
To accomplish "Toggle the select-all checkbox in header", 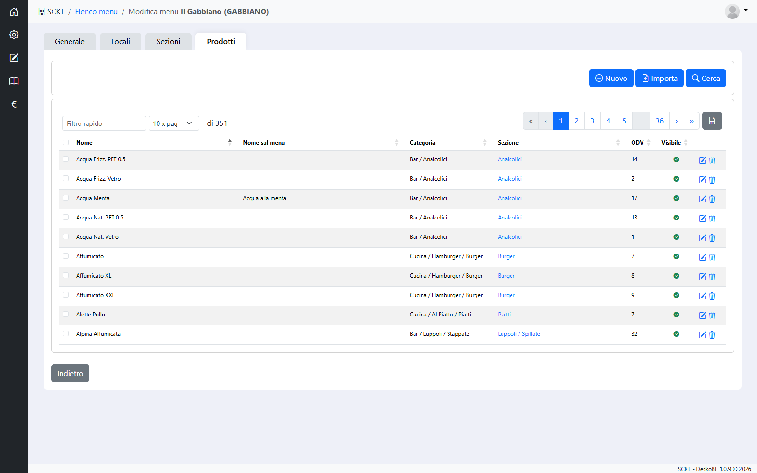I will tap(66, 142).
